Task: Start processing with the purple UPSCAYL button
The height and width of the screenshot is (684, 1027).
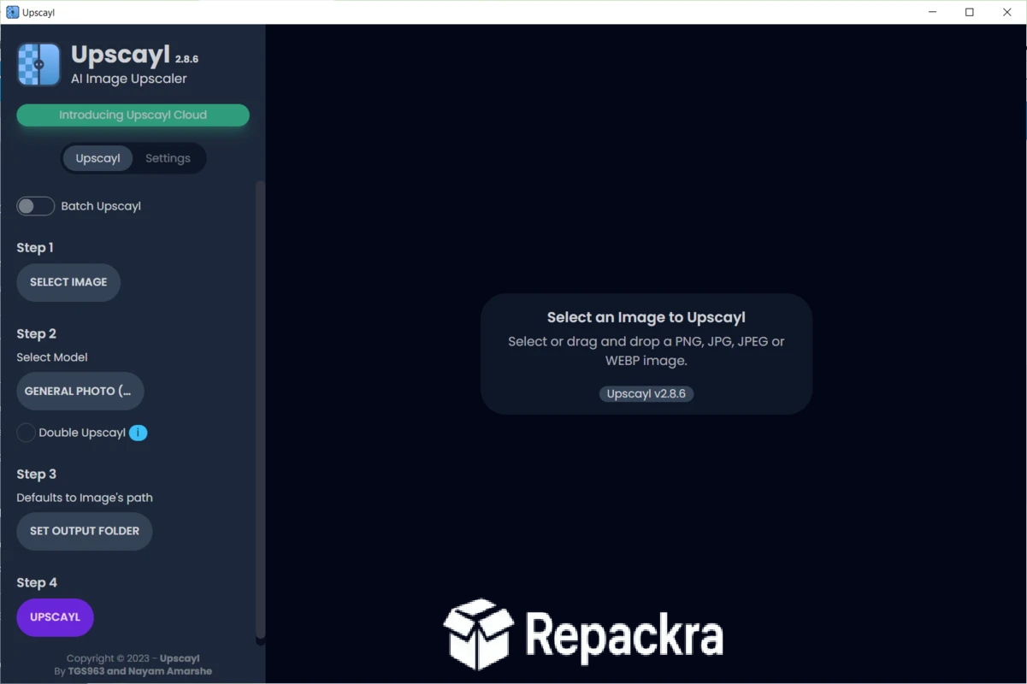Action: [55, 617]
